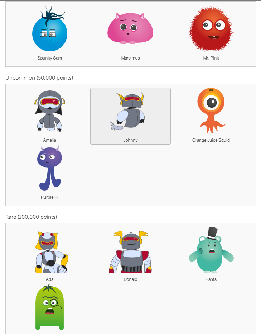Click the Spunky Sam name label
The image size is (261, 334).
49,58
